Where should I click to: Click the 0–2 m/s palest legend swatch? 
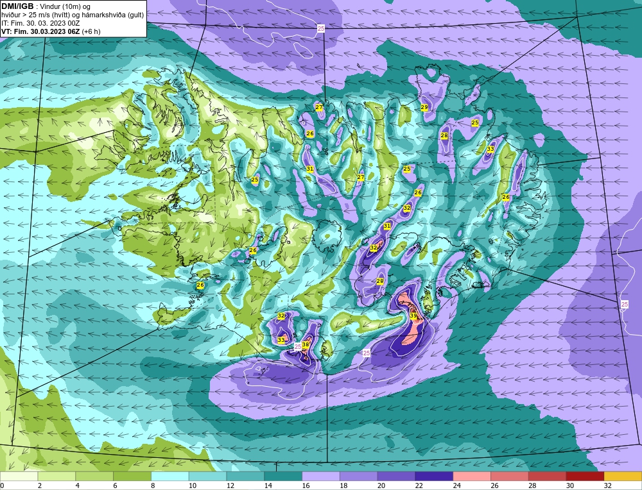[x=19, y=477]
